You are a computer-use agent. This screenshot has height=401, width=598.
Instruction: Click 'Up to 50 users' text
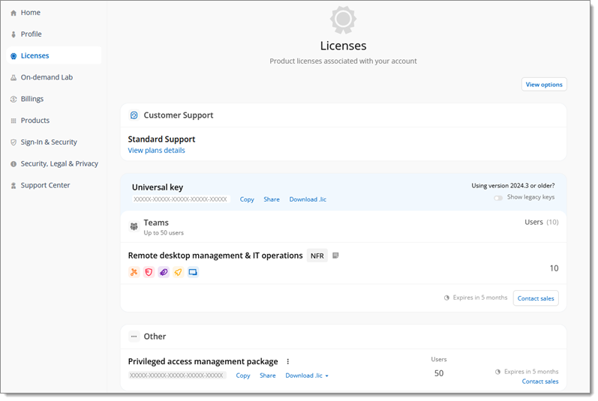coord(164,232)
